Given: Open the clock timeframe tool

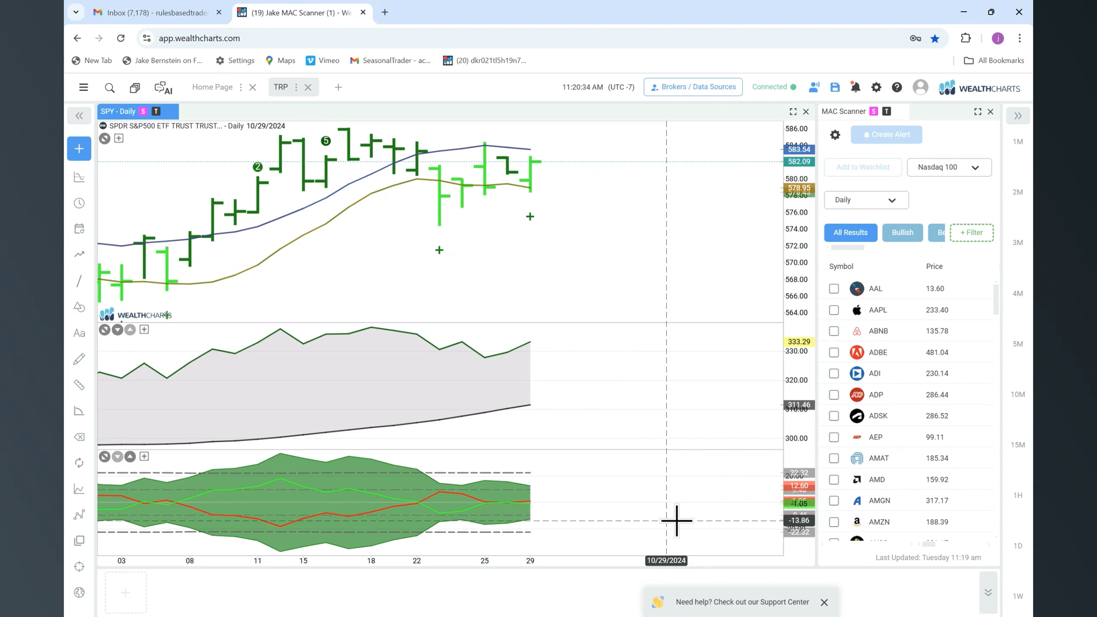Looking at the screenshot, I should 79,203.
